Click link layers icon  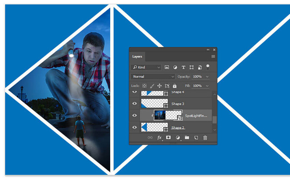pos(150,137)
